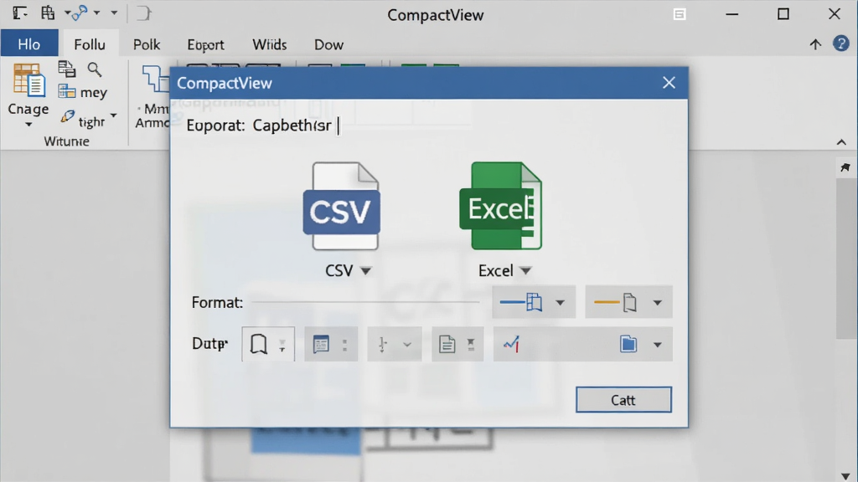
Task: Click the vertical alignment icon in Dutp row
Action: (383, 344)
